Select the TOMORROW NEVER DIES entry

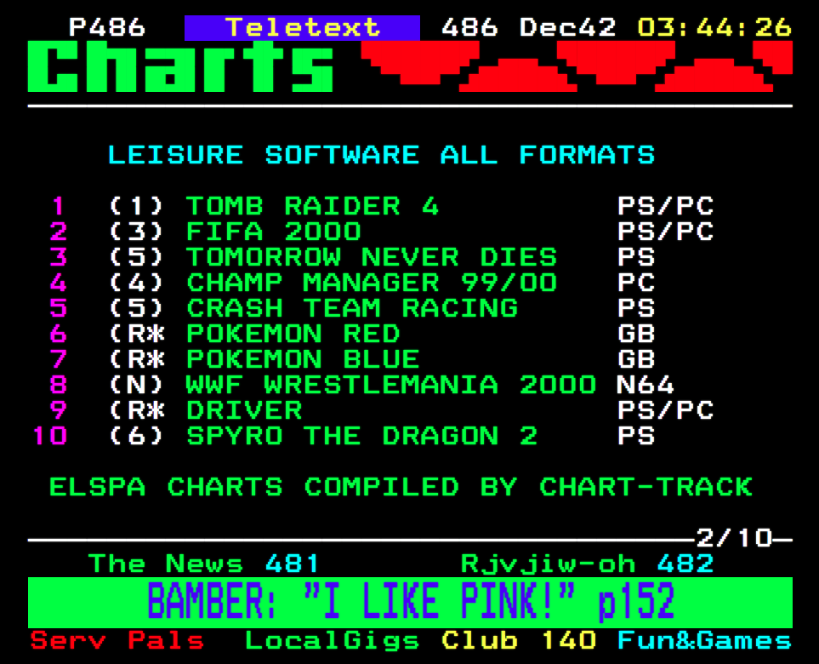[x=372, y=257]
